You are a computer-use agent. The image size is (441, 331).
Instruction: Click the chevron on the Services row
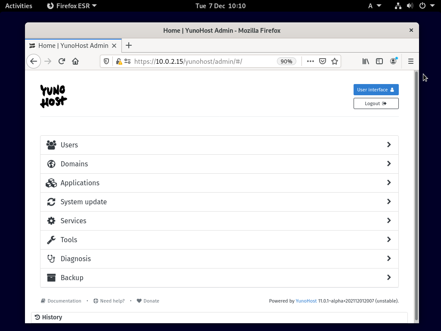coord(389,220)
